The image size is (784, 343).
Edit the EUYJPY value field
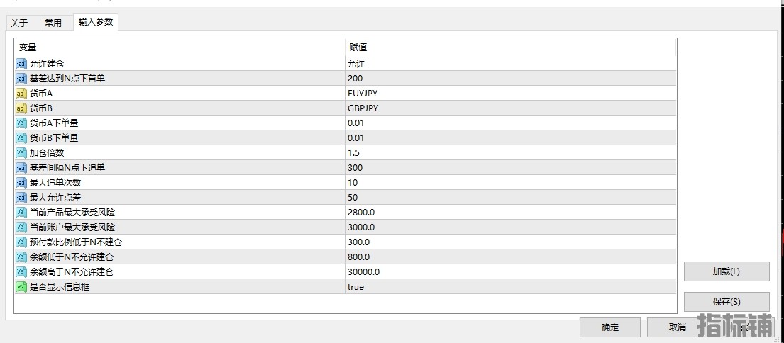click(x=511, y=93)
